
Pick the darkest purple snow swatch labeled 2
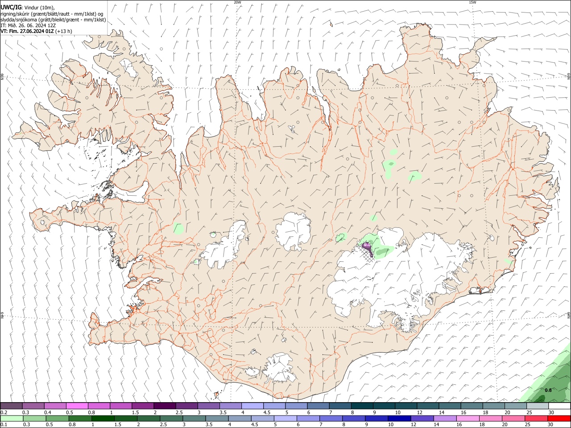pos(165,406)
